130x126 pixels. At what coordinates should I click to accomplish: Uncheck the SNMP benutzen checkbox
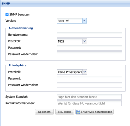pyautogui.click(x=7, y=14)
